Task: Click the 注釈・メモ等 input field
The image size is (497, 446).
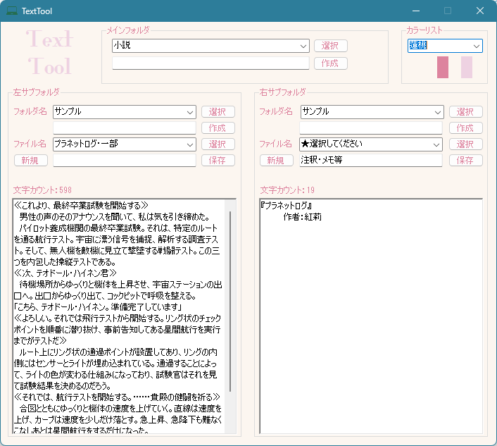Action: [x=371, y=161]
